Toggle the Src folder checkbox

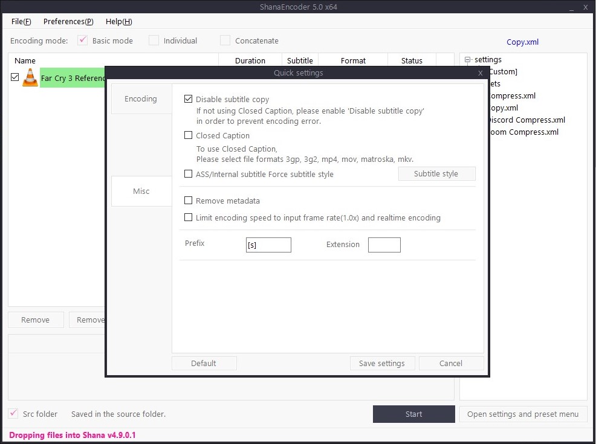pos(13,413)
